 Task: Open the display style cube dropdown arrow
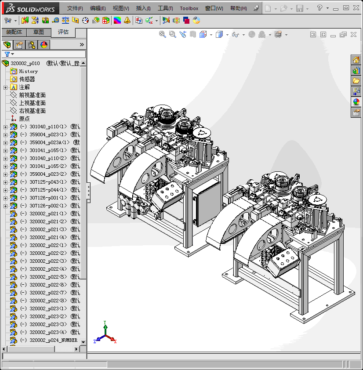click(x=227, y=35)
